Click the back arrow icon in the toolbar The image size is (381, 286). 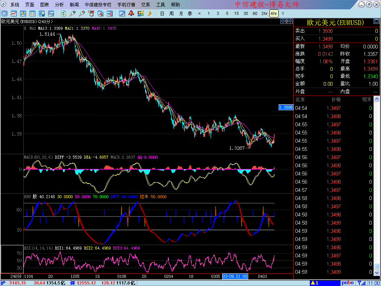click(x=5, y=13)
